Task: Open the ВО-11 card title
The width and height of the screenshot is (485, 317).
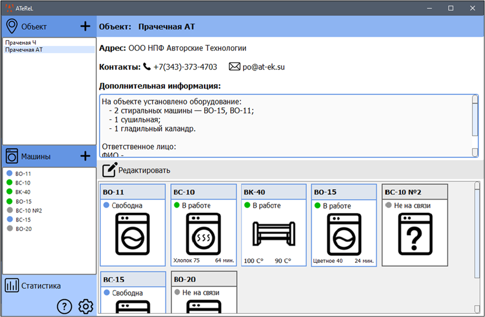Action: coord(113,192)
